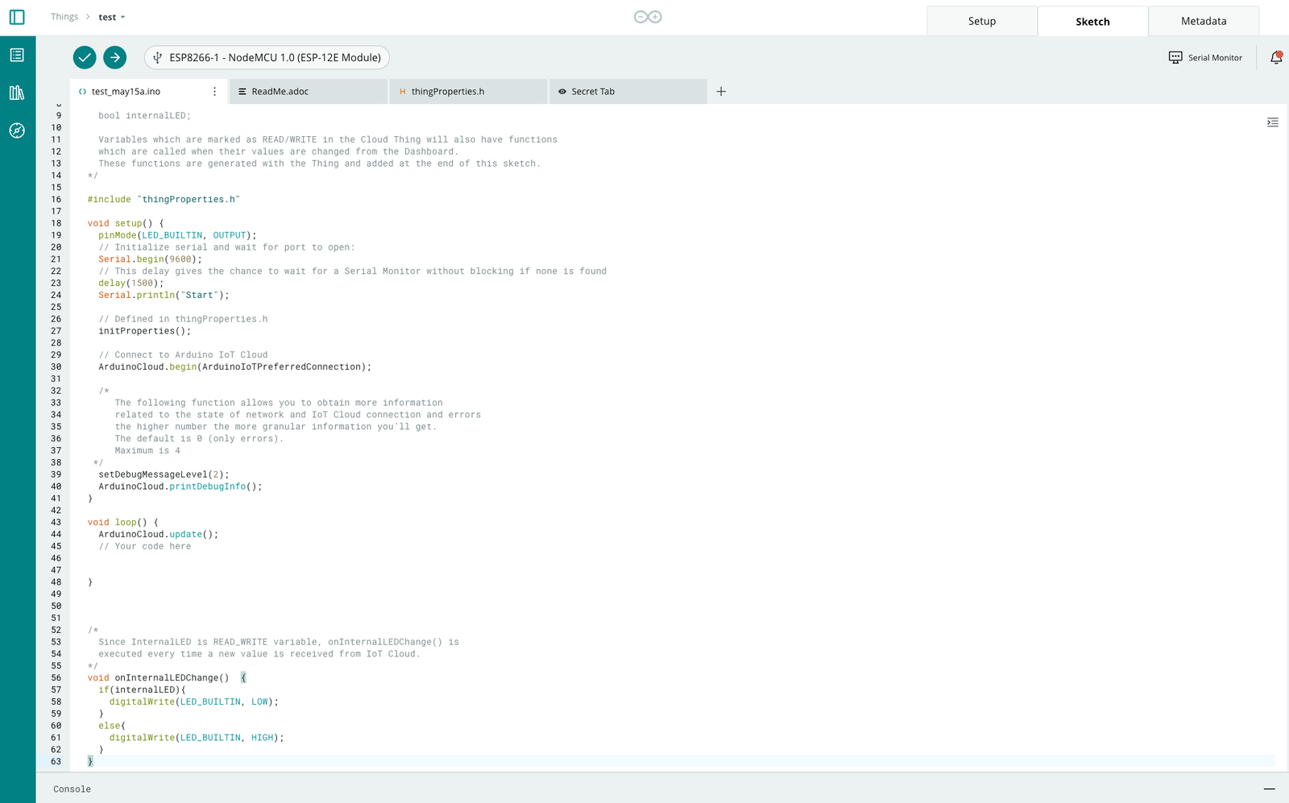Open the Sketchbook sidebar icon
The width and height of the screenshot is (1289, 803).
coord(17,55)
